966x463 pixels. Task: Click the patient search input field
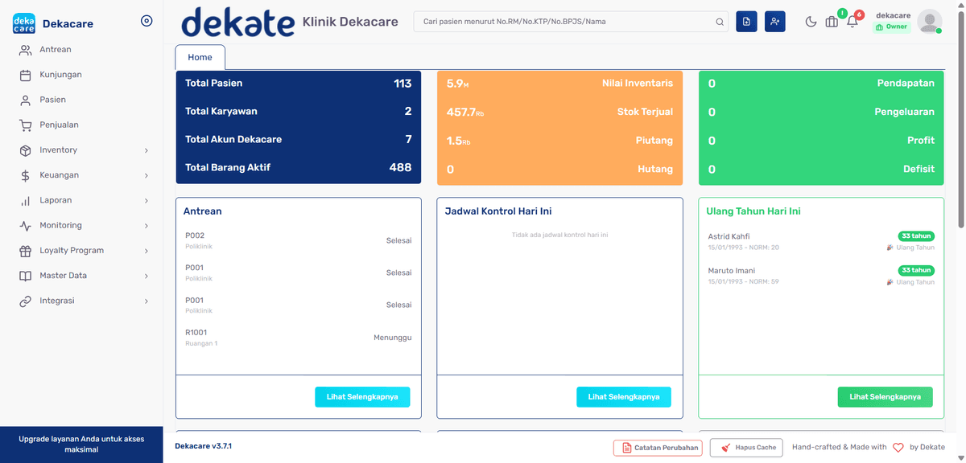[563, 22]
